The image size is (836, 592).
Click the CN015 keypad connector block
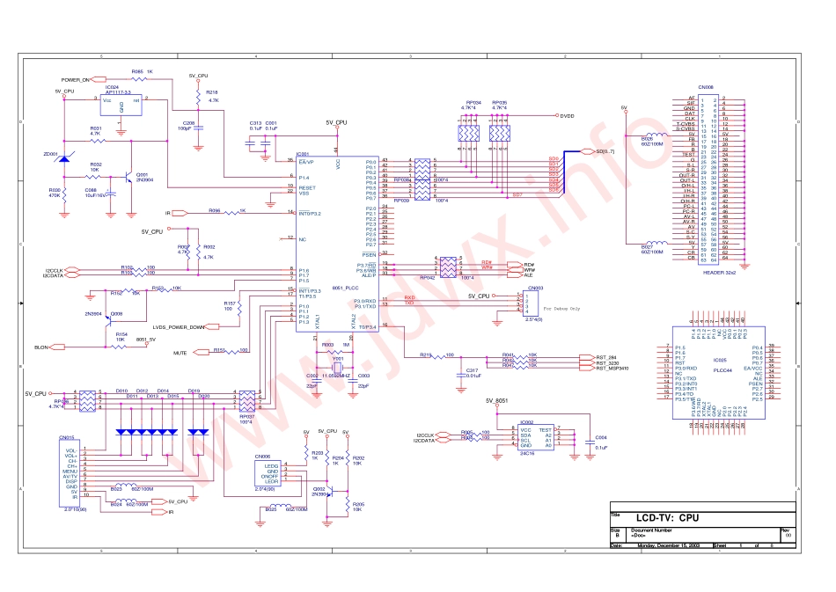tap(69, 475)
